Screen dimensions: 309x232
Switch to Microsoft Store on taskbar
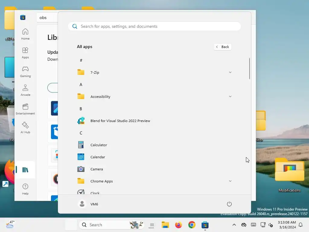[x=205, y=225]
